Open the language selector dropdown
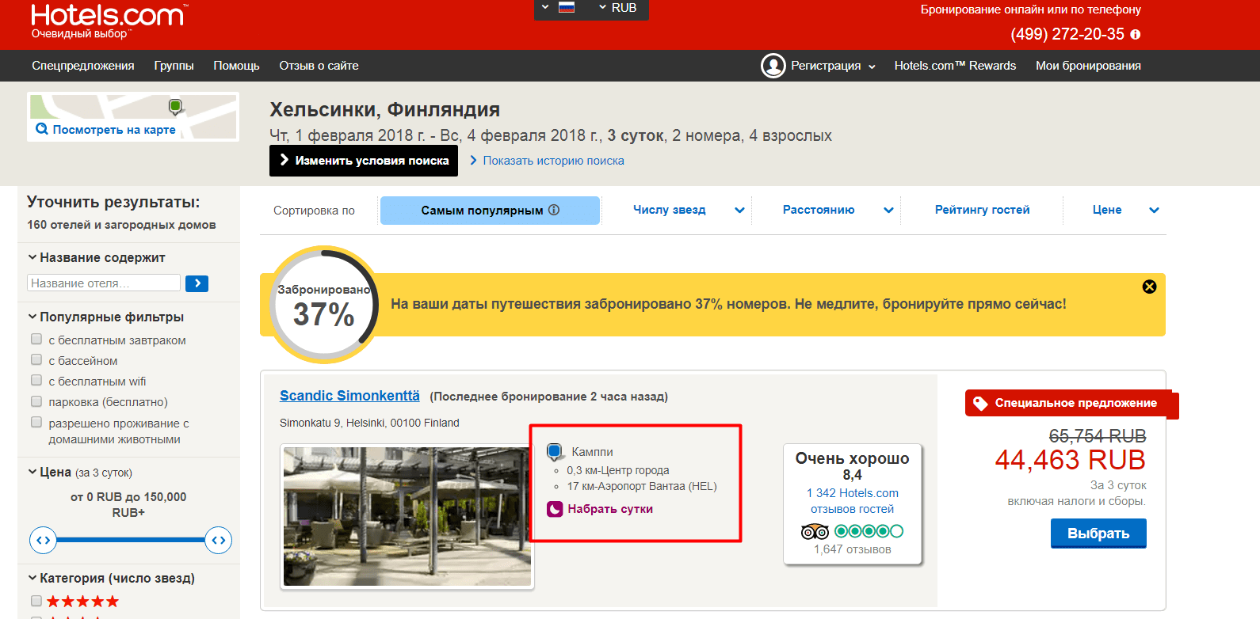Viewport: 1260px width, 619px height. click(558, 8)
